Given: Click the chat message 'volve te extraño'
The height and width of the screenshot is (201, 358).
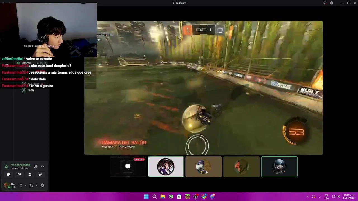Looking at the screenshot, I should 39,59.
